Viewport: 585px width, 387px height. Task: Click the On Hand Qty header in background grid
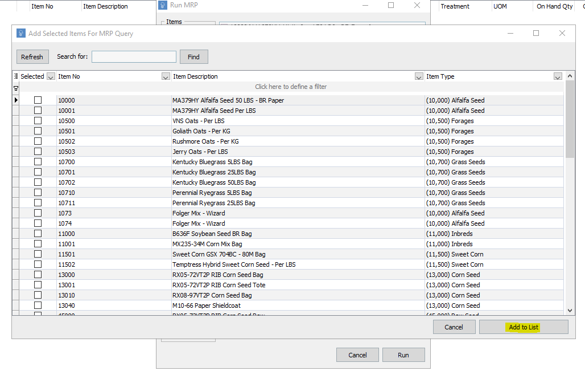tap(554, 6)
